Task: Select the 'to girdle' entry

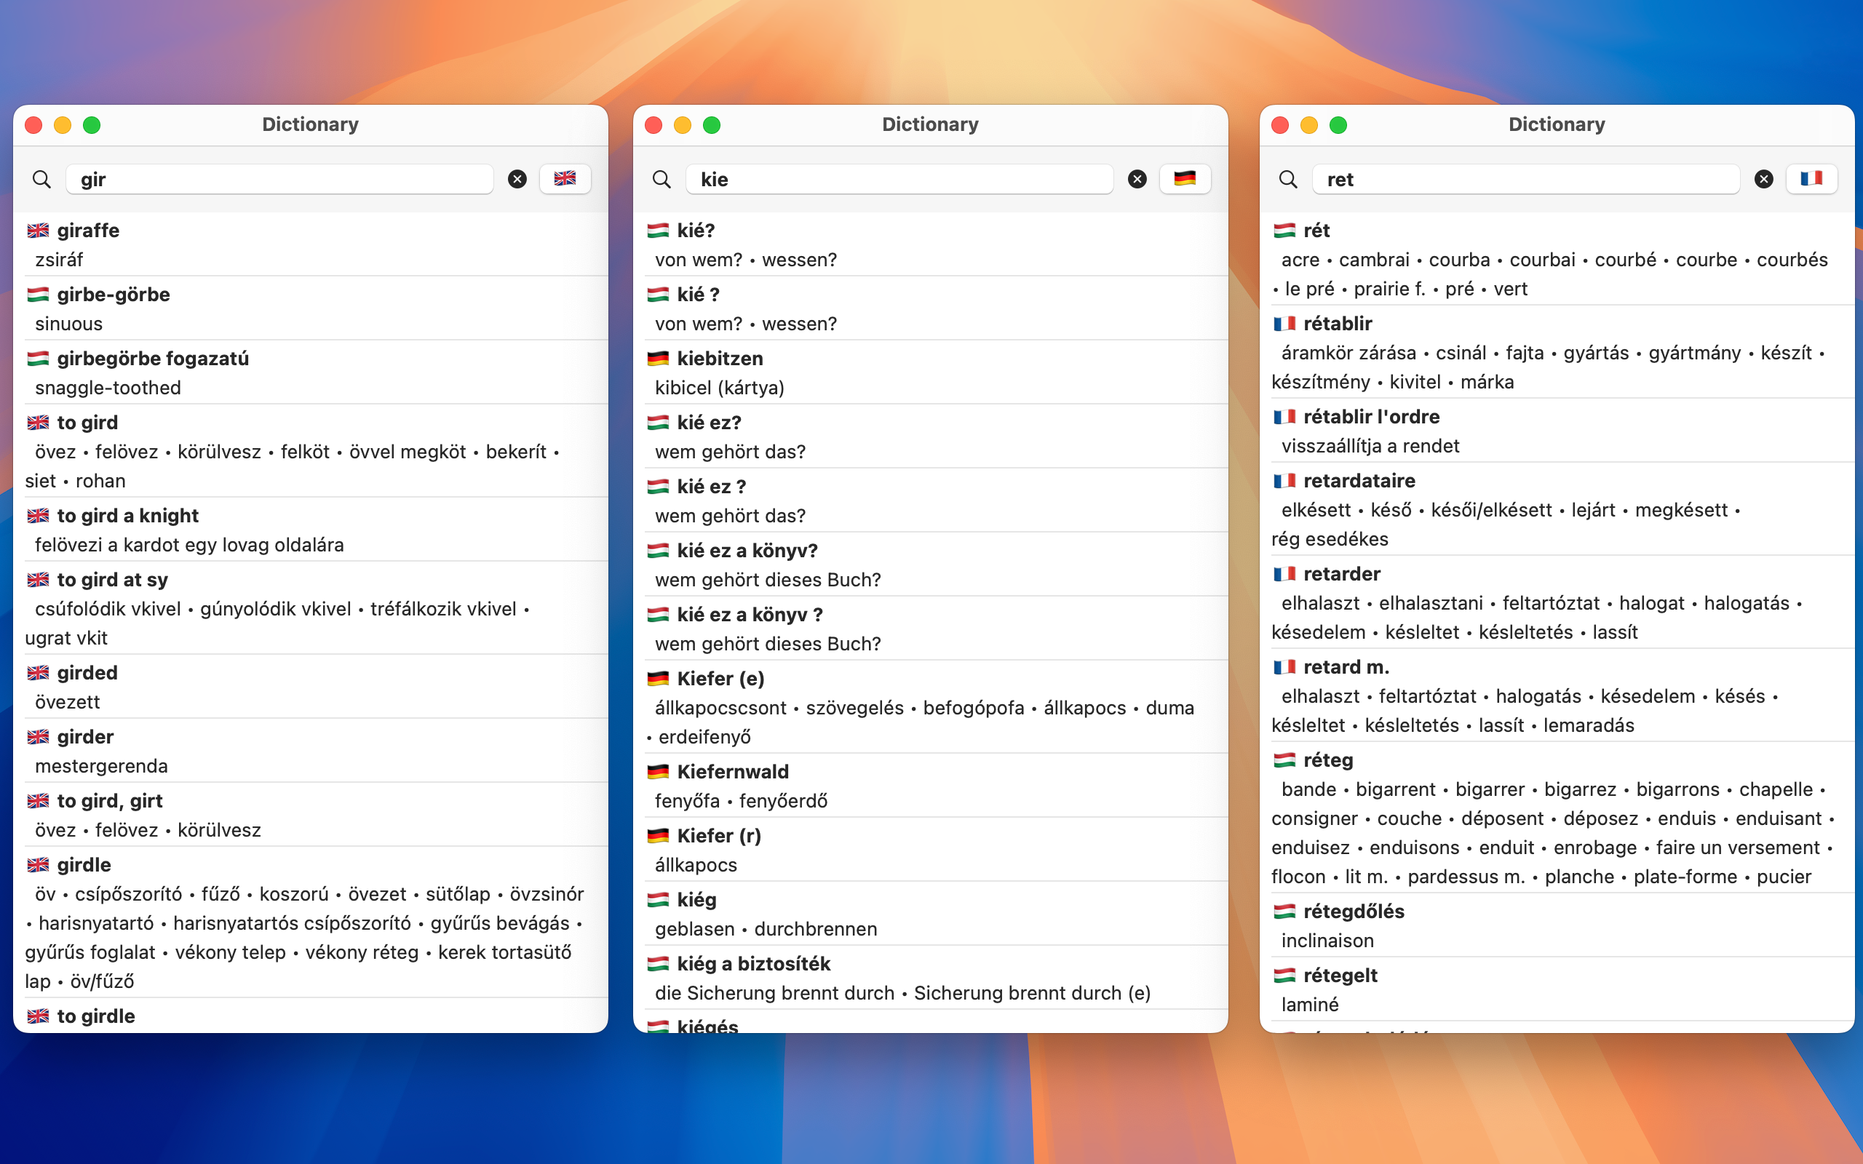Action: point(310,1016)
